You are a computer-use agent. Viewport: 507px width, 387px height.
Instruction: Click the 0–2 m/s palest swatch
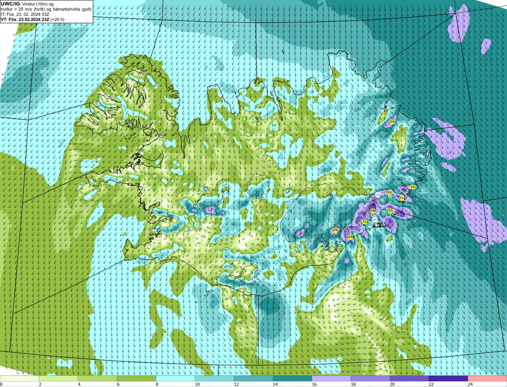coord(19,379)
